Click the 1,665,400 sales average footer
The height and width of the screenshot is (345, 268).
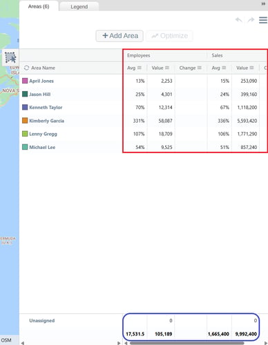[x=218, y=334]
